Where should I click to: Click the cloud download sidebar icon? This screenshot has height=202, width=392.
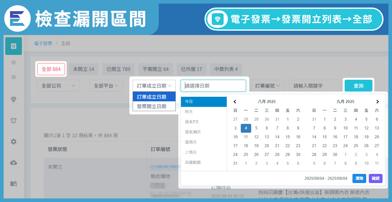coord(13,162)
